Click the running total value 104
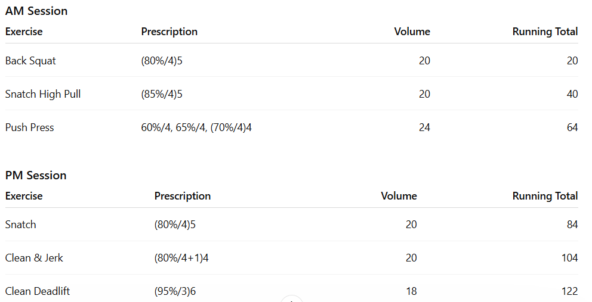 [x=569, y=258]
